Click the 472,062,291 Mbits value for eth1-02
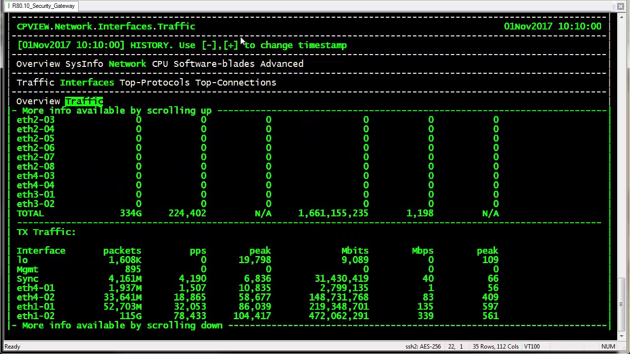 click(339, 316)
